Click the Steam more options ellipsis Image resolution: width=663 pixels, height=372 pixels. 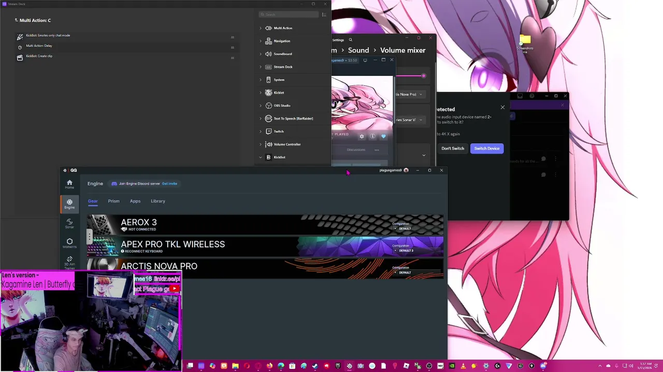[x=377, y=150]
